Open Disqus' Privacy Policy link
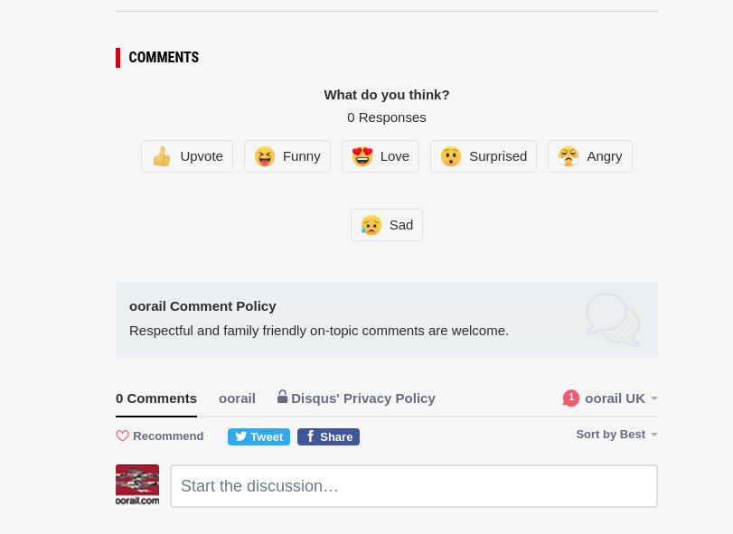The height and width of the screenshot is (534, 733). click(x=362, y=398)
